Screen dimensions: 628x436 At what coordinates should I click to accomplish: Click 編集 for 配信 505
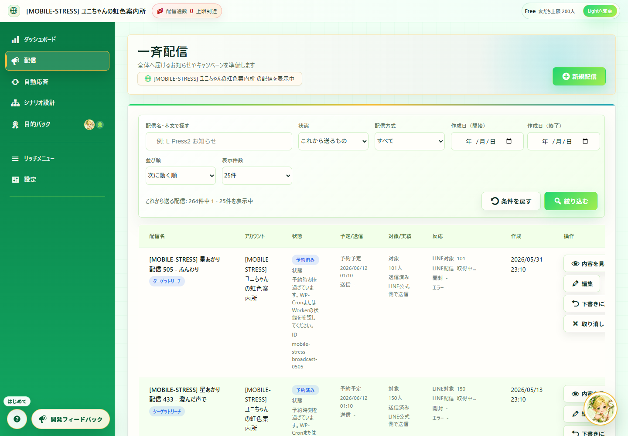click(582, 284)
